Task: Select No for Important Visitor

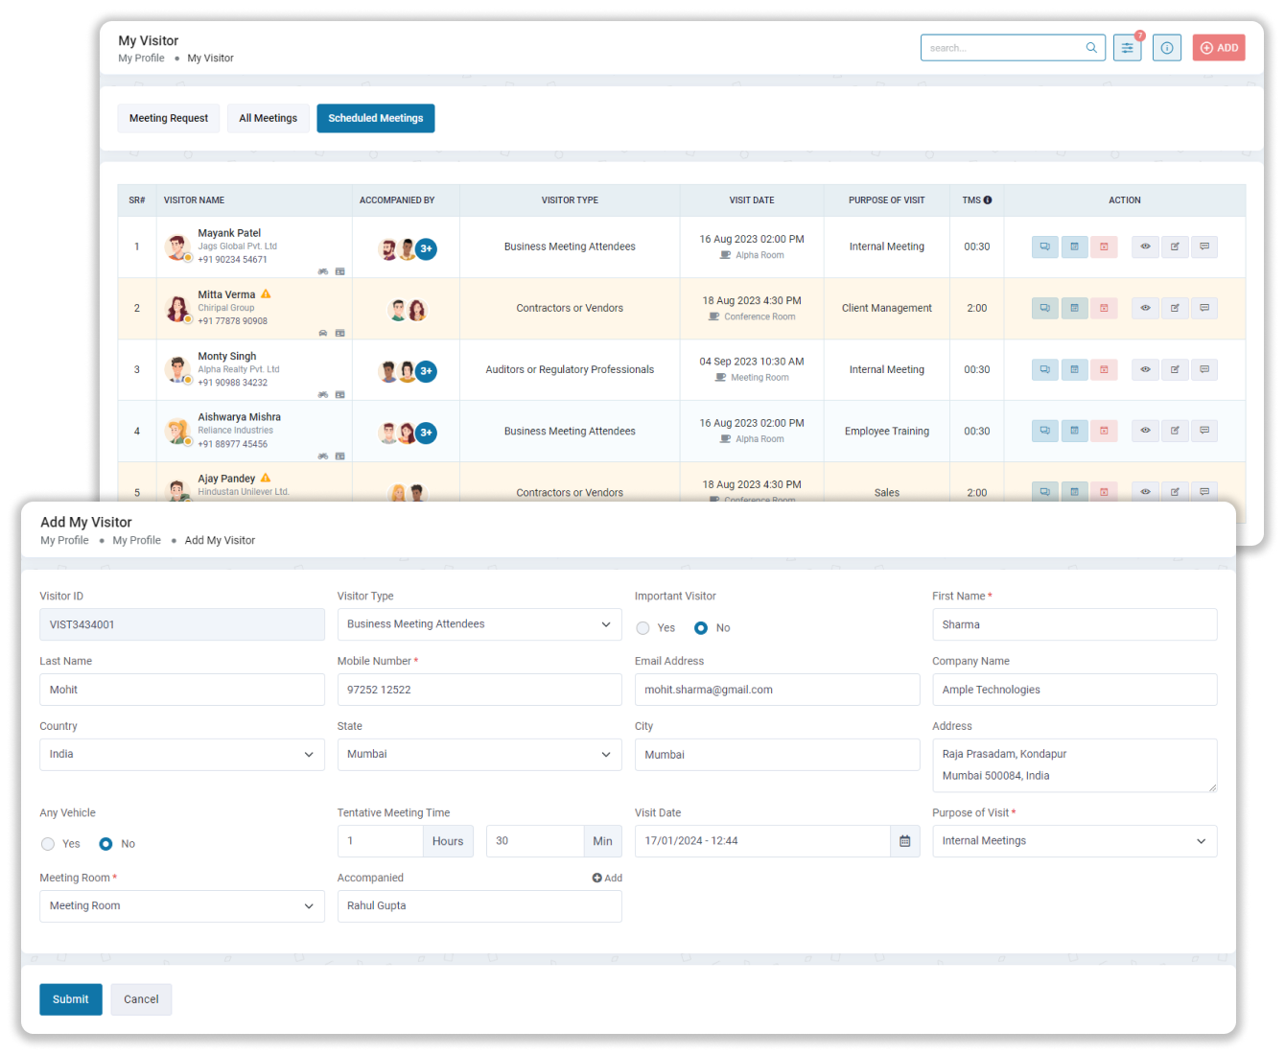Action: [701, 627]
